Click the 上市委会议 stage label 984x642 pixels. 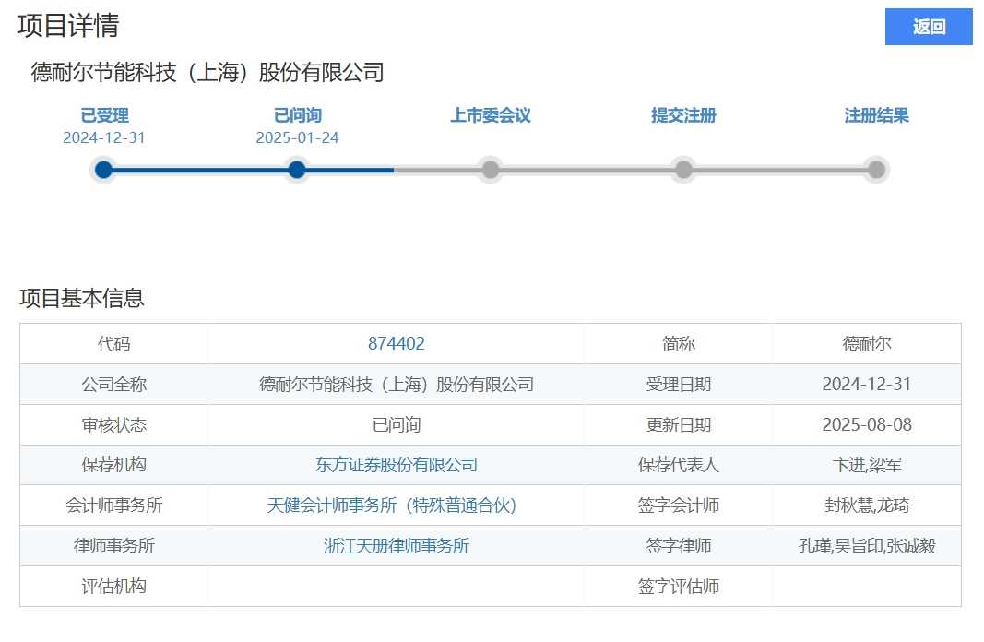coord(491,116)
